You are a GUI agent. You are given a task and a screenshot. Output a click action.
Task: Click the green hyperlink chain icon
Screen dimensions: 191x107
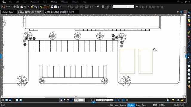(x=41, y=7)
